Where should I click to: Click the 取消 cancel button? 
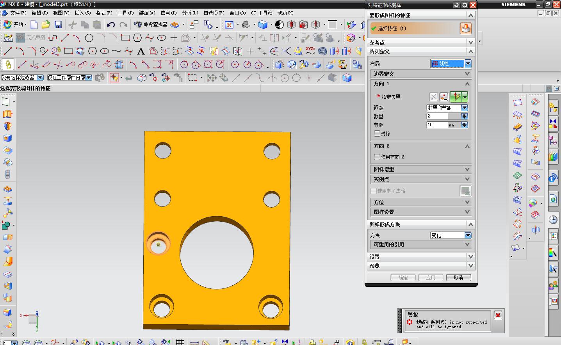tap(458, 277)
